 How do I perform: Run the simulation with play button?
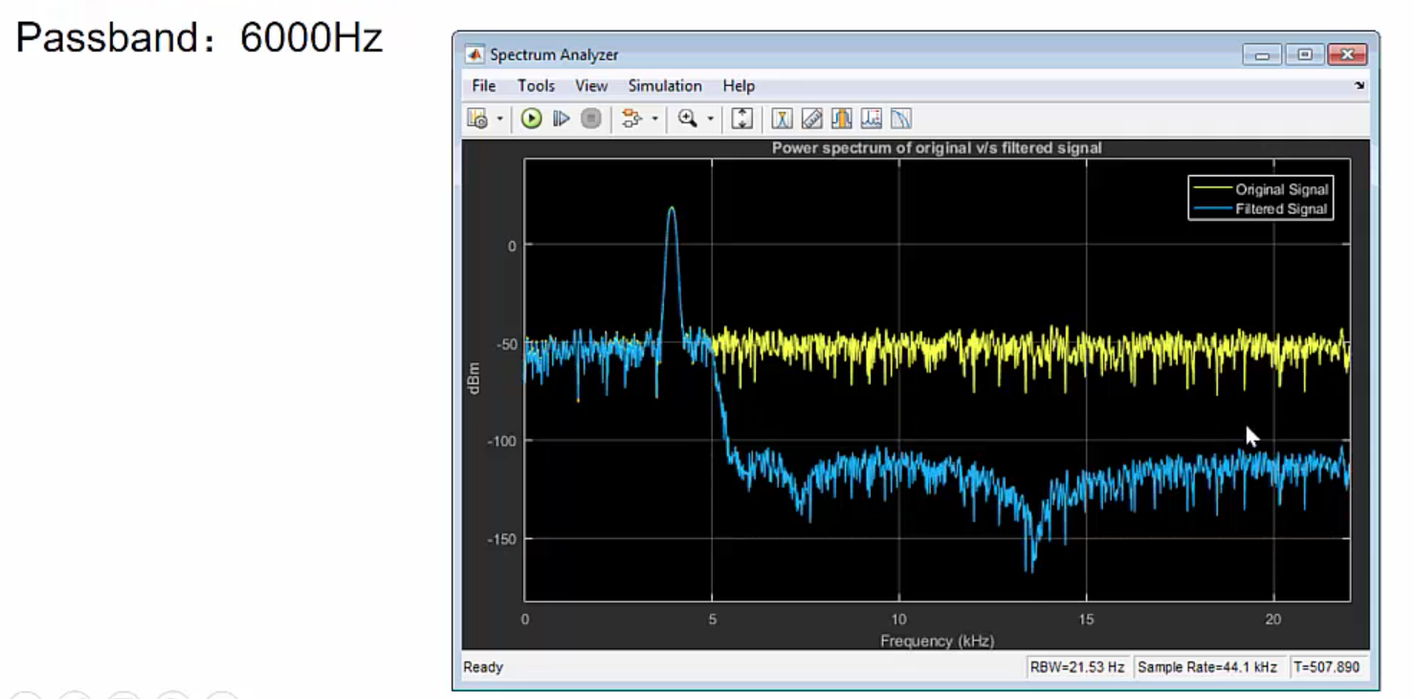pyautogui.click(x=532, y=119)
